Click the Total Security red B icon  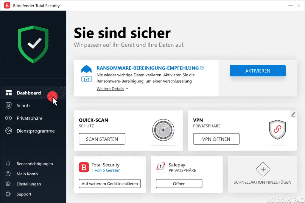[84, 167]
